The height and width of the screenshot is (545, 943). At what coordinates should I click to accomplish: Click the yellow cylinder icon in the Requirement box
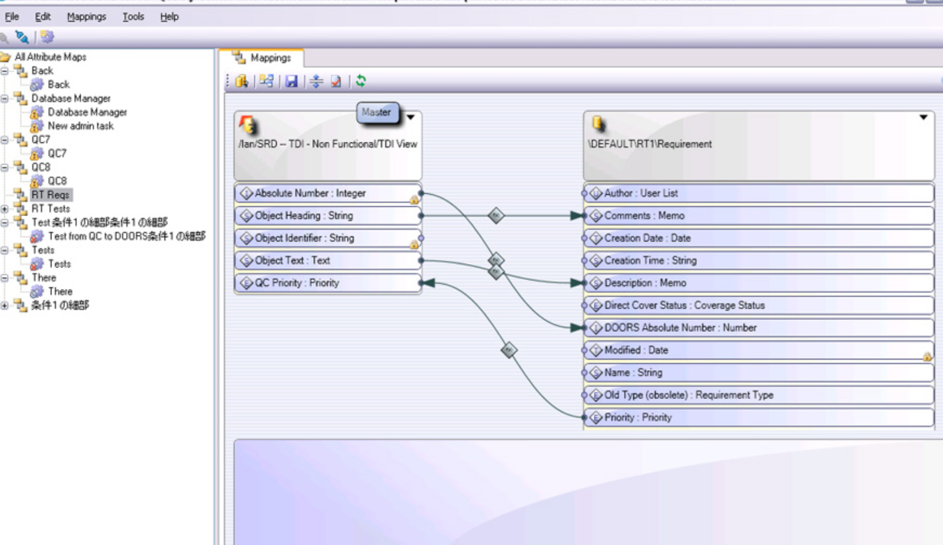[x=598, y=124]
